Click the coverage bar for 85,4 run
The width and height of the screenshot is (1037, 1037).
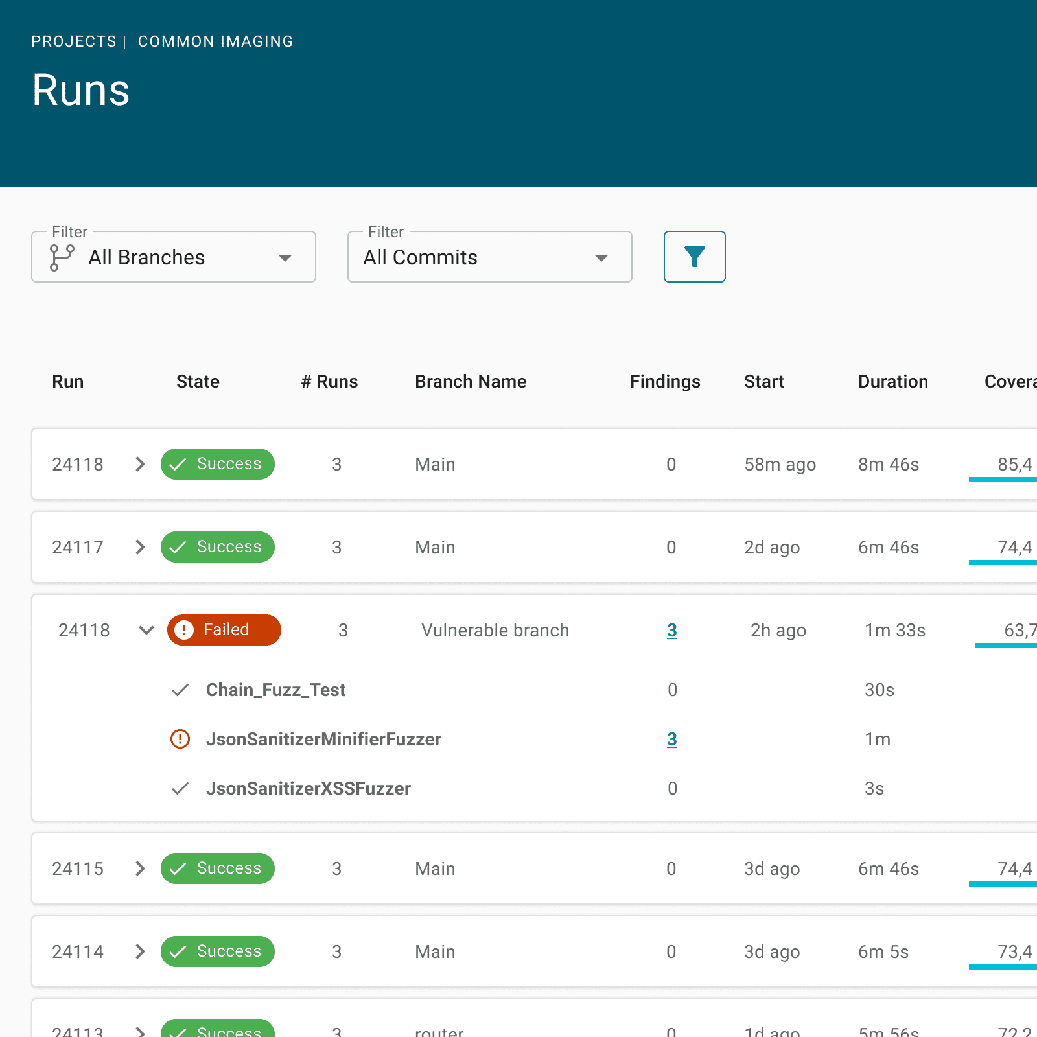(1003, 480)
